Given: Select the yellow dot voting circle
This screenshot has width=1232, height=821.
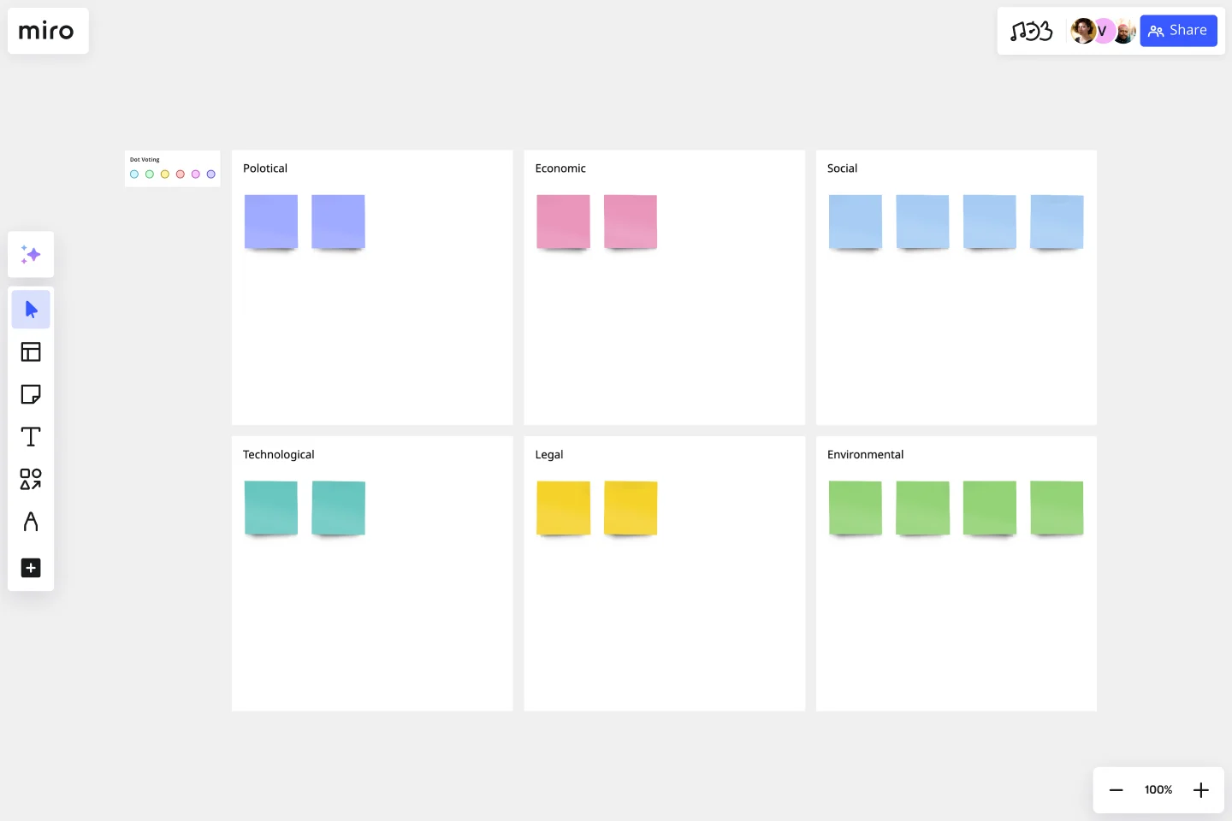Looking at the screenshot, I should tap(165, 174).
